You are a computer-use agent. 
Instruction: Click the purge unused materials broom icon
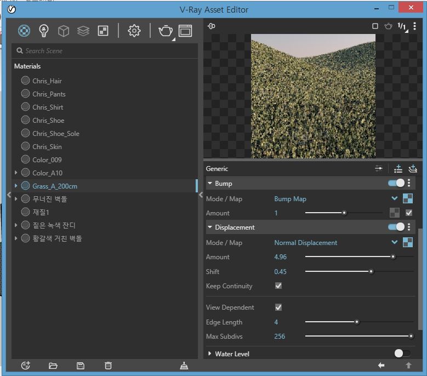(184, 366)
